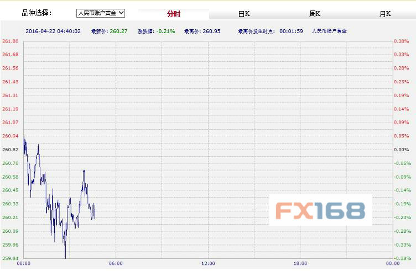Click the 涨跌幅 -0.21% value
This screenshot has height=271, width=416.
pyautogui.click(x=165, y=31)
